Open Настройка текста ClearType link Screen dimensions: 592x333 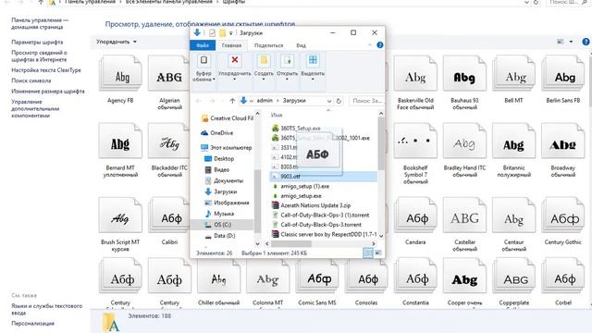pos(46,70)
